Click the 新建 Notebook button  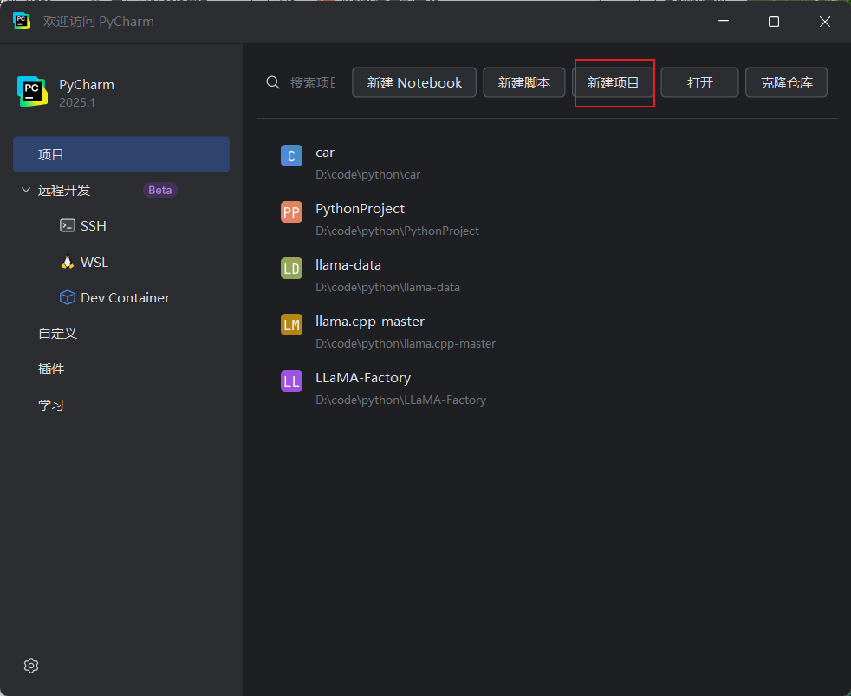414,82
